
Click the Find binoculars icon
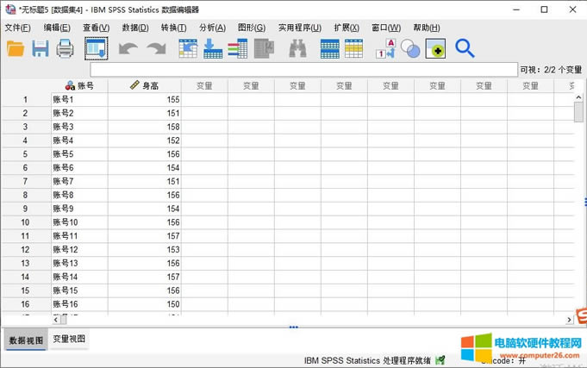point(297,49)
